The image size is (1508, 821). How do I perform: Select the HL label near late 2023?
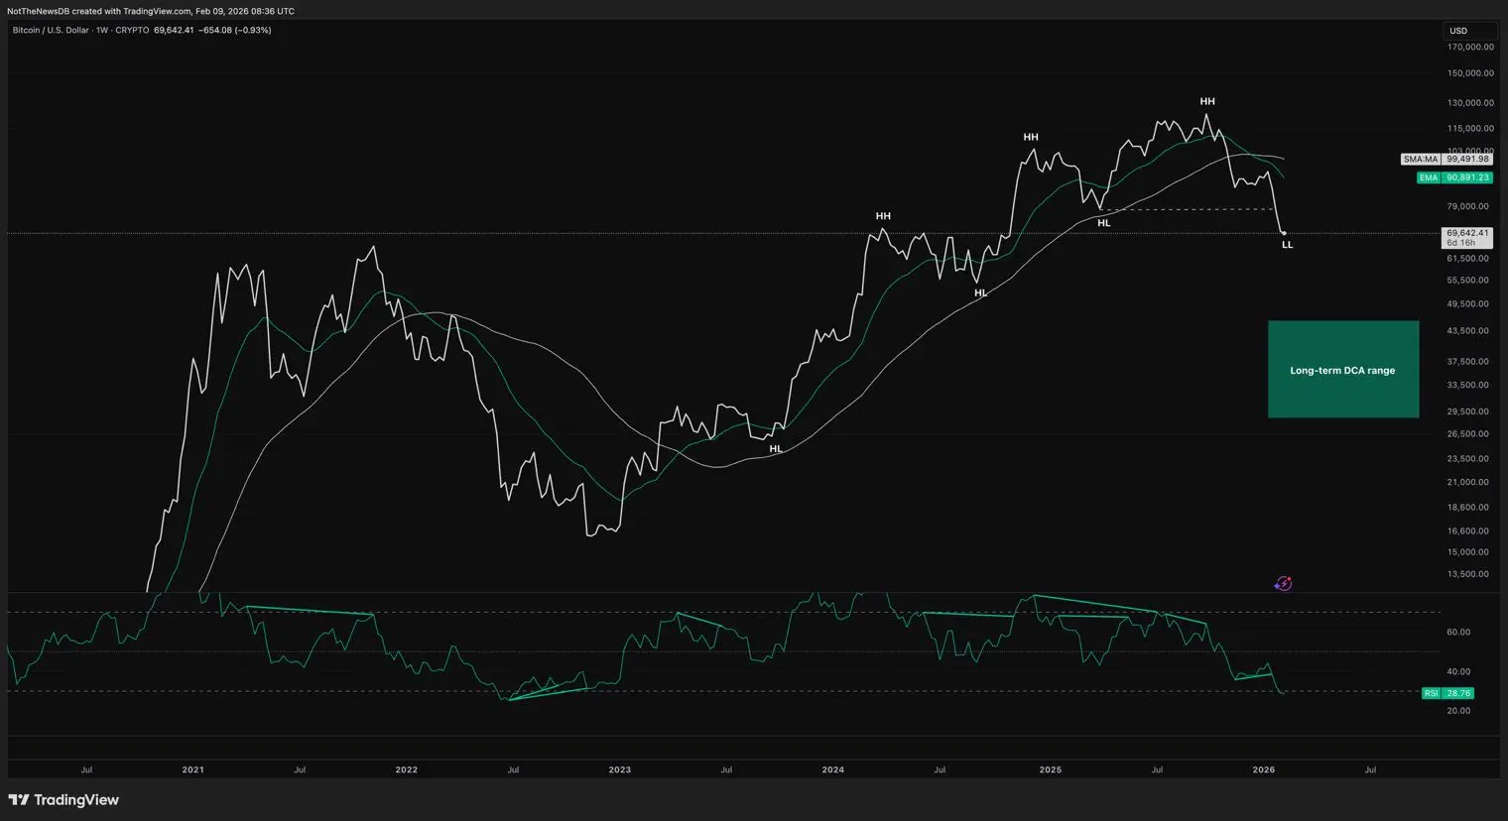pyautogui.click(x=776, y=449)
